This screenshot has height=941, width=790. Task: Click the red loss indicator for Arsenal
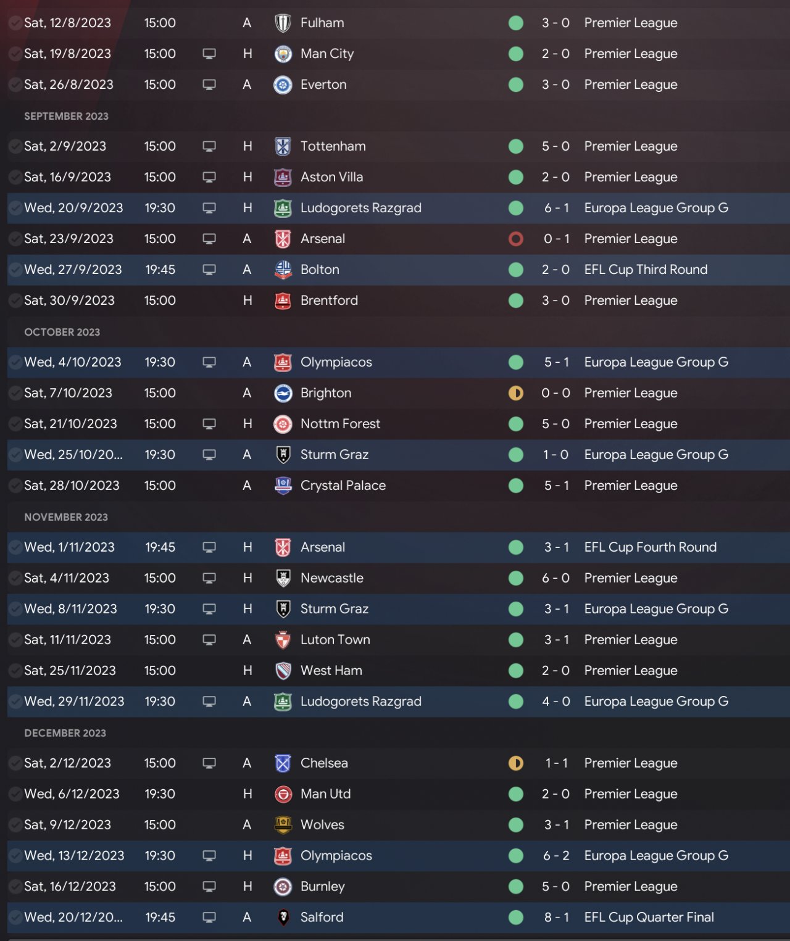516,239
